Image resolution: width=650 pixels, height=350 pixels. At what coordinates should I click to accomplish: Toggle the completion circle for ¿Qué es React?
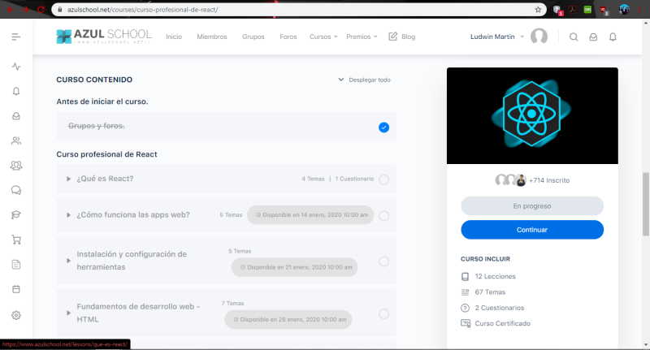click(383, 179)
